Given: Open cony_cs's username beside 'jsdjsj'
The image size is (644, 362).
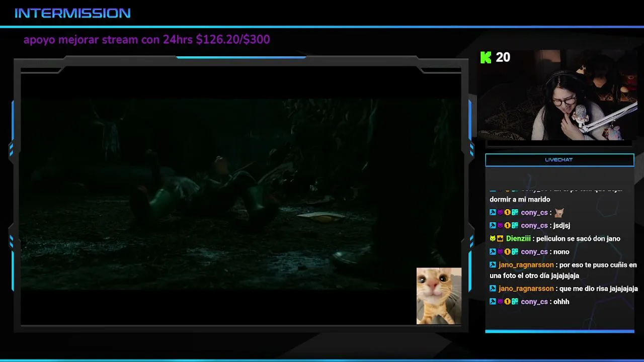Looking at the screenshot, I should pos(534,226).
